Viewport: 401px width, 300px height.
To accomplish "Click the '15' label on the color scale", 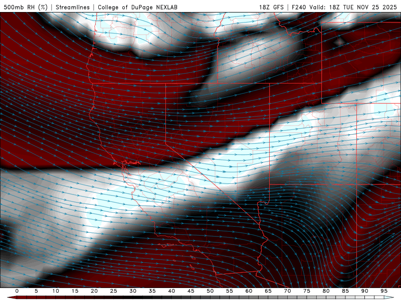I will 75,291.
